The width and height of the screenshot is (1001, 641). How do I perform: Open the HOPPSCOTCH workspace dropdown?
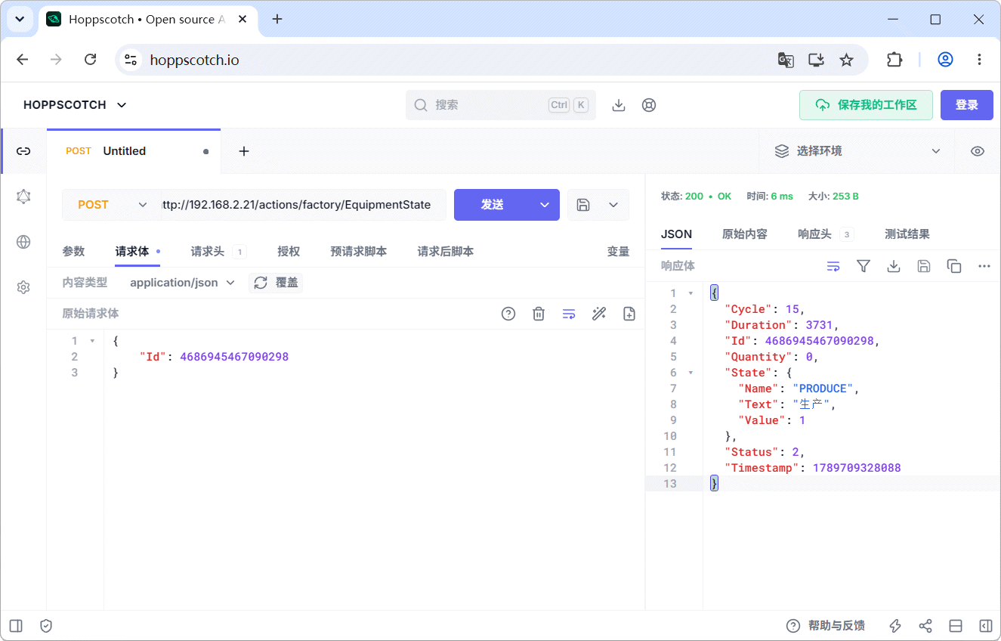click(76, 105)
